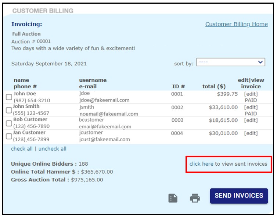Screen dimensions: 277x217
Task: Click Online Total Hammer $365,670.00 value
Action: point(97,172)
